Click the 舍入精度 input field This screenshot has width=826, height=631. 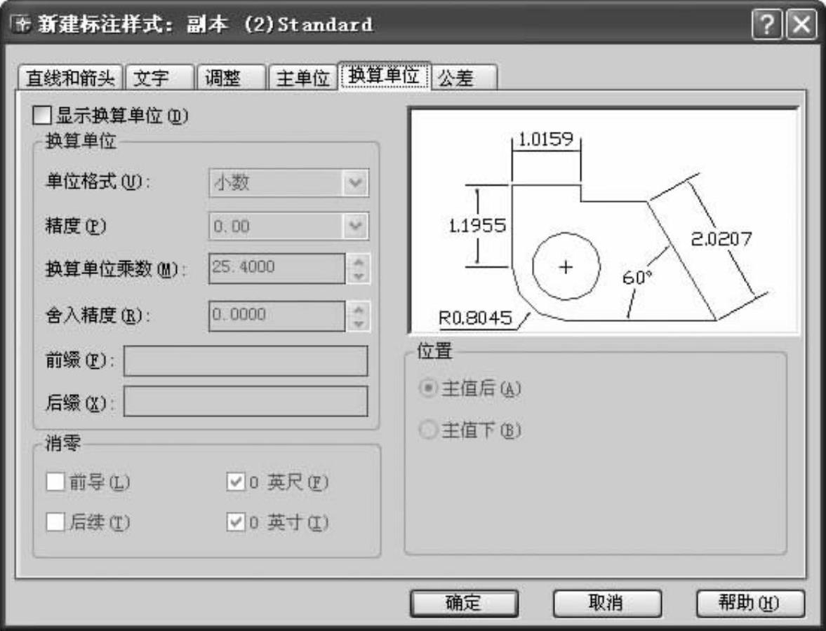(x=277, y=315)
